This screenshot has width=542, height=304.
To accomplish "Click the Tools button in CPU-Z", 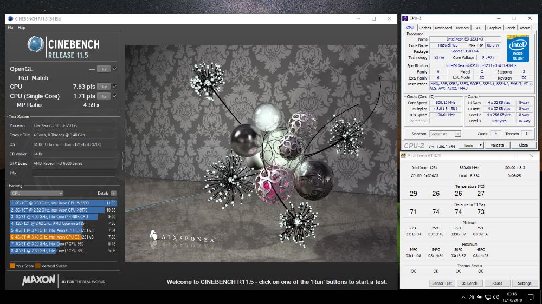I will [x=468, y=146].
